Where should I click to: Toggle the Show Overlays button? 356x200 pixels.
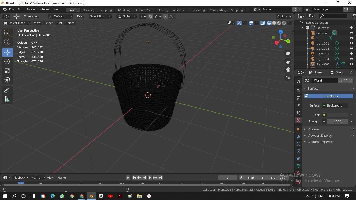pyautogui.click(x=251, y=23)
